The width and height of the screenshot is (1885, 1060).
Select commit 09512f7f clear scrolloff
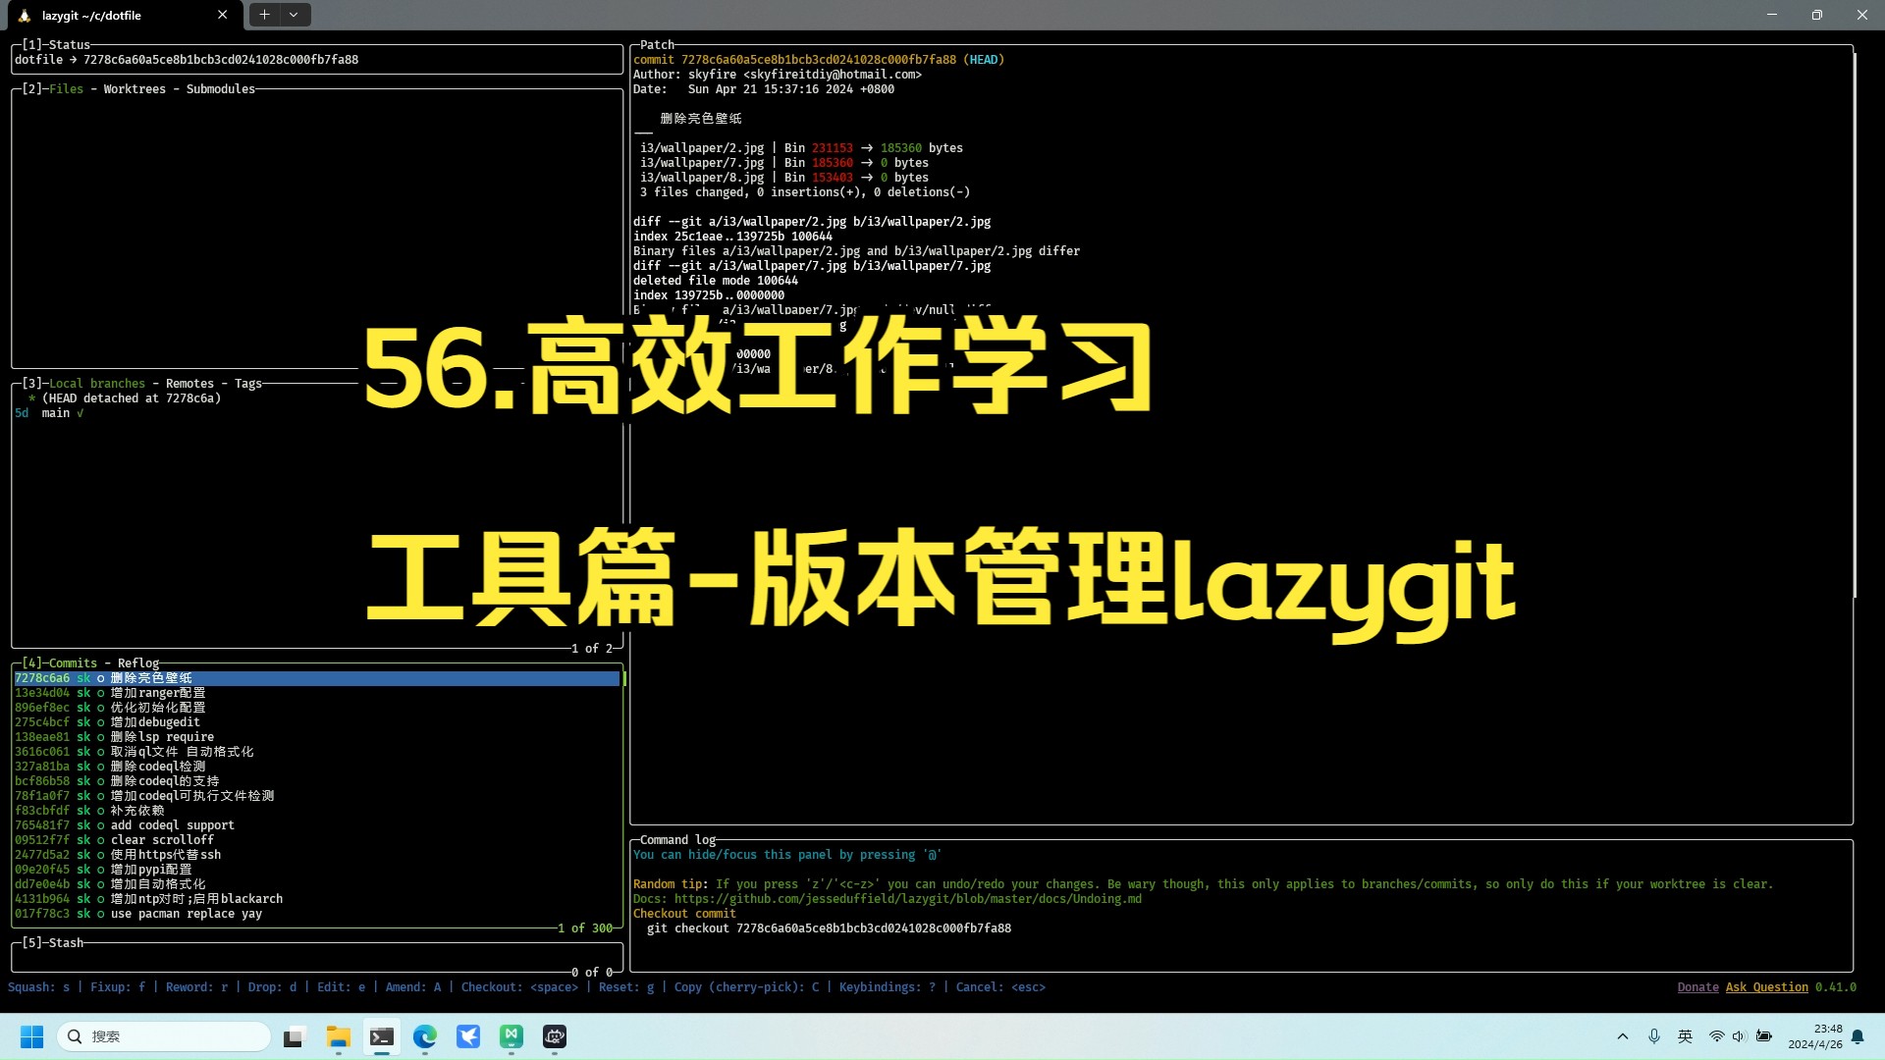[317, 840]
